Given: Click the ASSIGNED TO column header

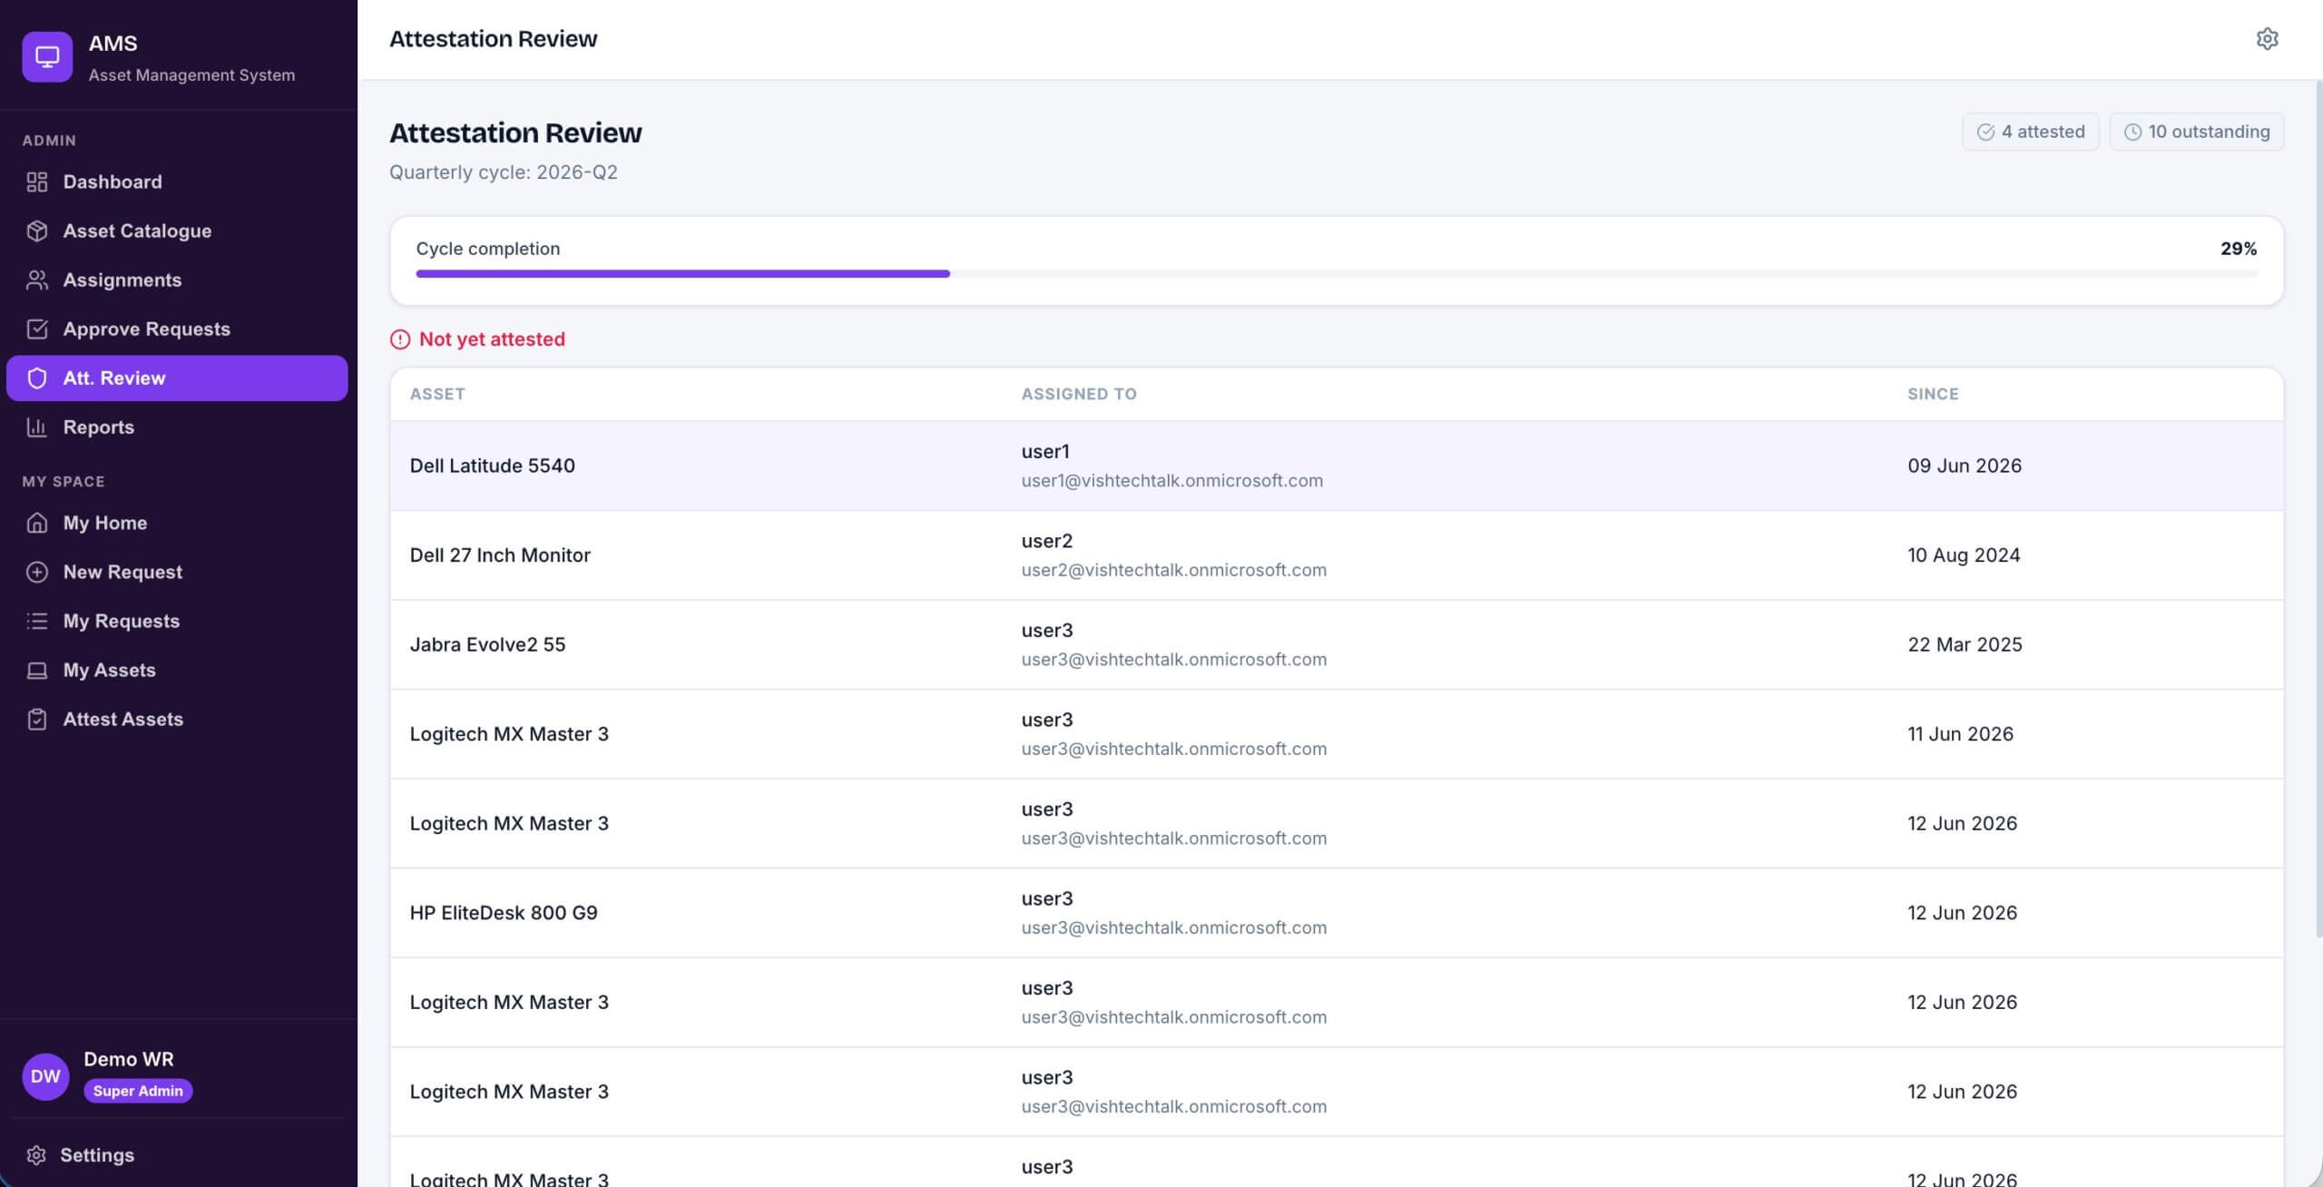Looking at the screenshot, I should coord(1079,394).
